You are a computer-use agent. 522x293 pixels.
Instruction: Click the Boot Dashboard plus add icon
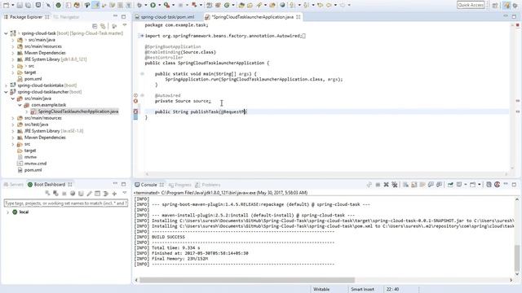[114, 194]
